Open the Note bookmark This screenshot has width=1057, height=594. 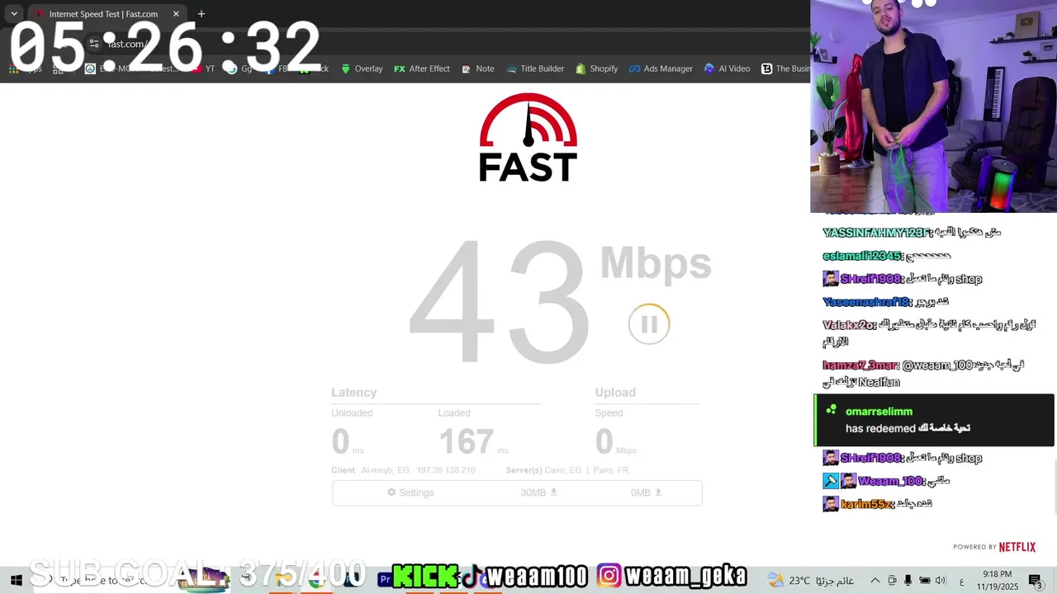click(478, 68)
